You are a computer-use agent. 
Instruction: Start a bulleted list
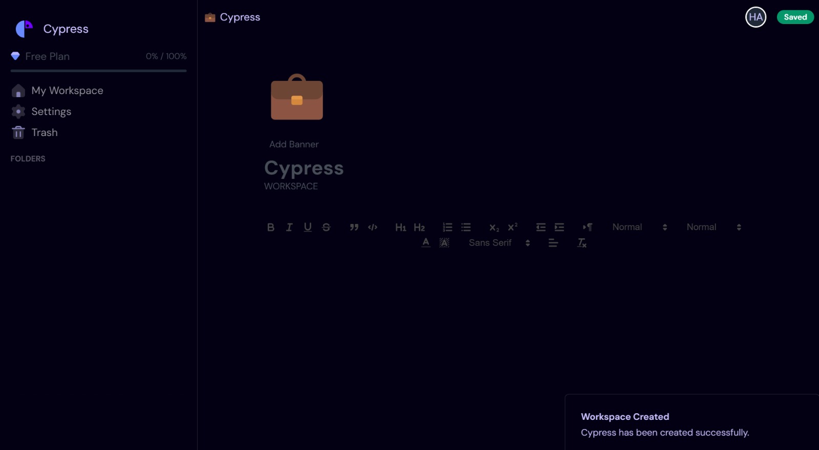(466, 227)
